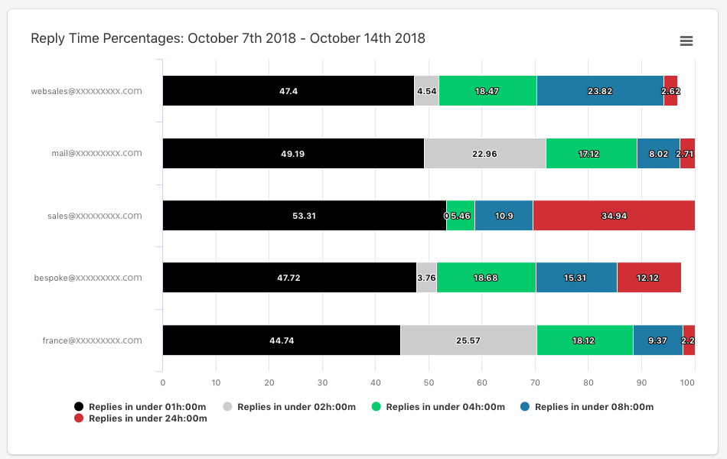The image size is (727, 459).
Task: Toggle the black under 01h:00m legend dot
Action: click(x=79, y=407)
